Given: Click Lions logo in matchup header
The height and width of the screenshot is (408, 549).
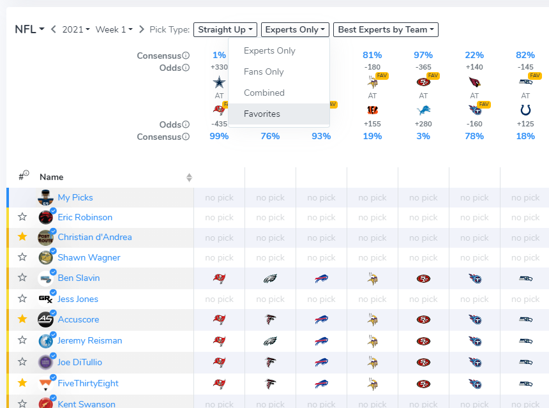Looking at the screenshot, I should point(423,110).
